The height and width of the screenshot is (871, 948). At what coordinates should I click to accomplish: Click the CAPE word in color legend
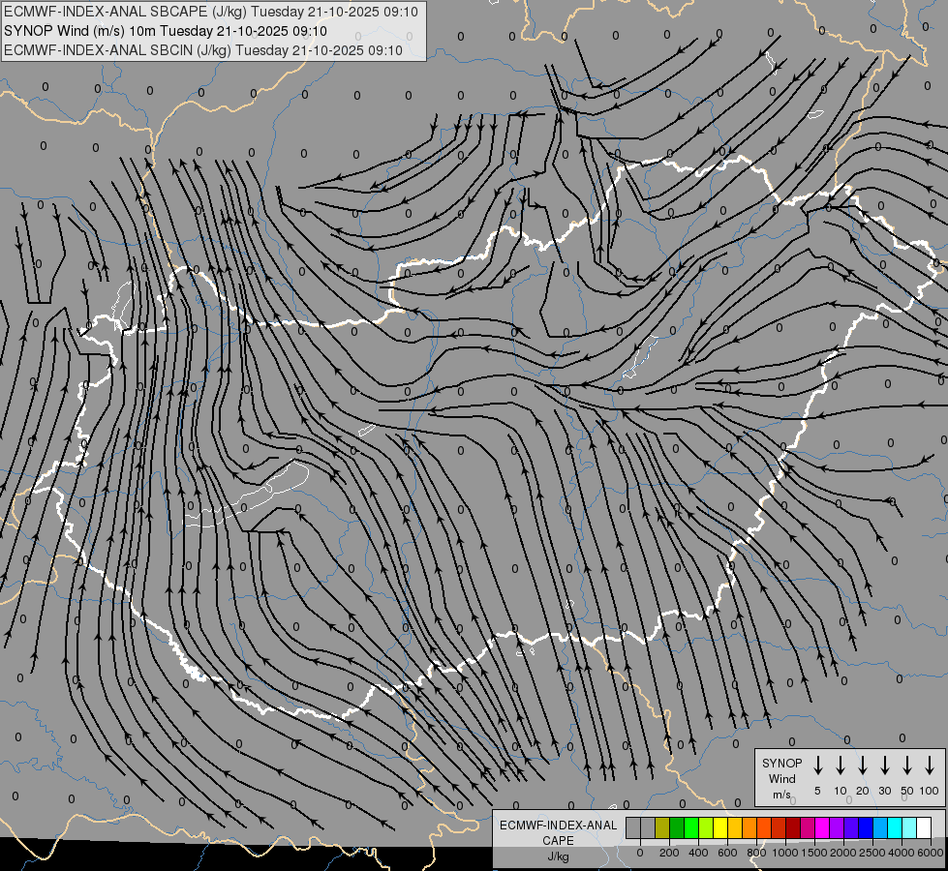[x=558, y=841]
